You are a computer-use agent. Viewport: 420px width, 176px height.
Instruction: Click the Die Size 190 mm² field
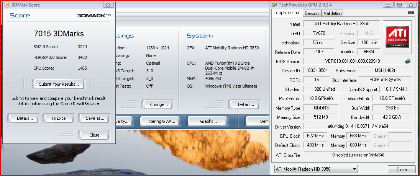point(369,42)
